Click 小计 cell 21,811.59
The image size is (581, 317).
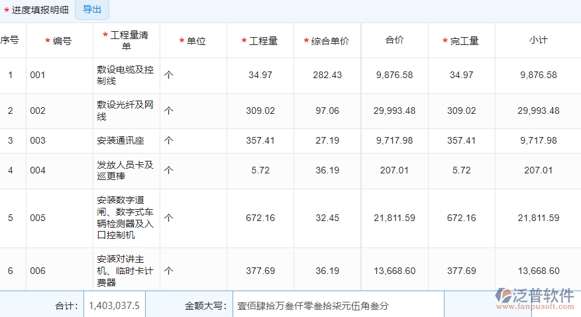point(539,218)
